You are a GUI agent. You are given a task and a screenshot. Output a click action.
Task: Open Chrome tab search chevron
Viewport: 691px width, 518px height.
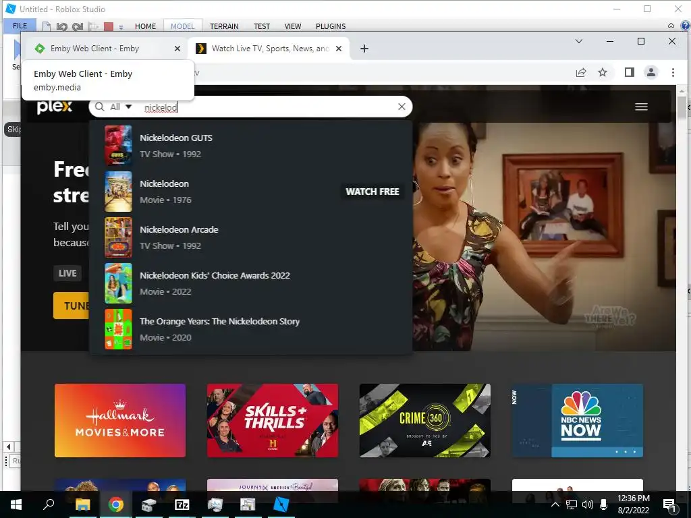tap(579, 41)
